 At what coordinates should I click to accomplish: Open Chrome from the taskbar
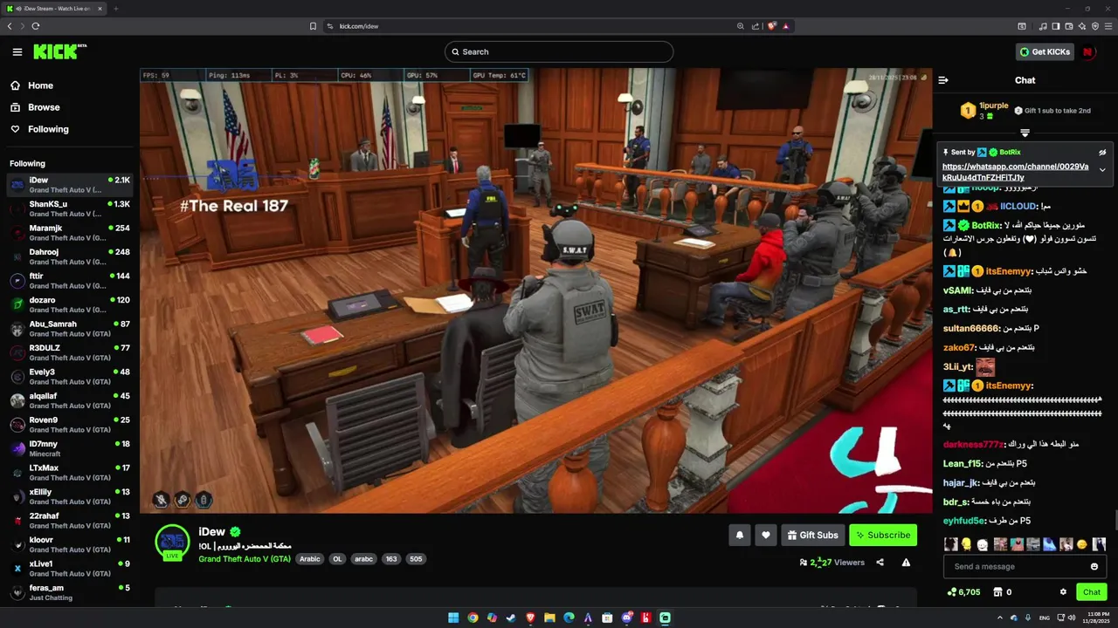point(473,618)
